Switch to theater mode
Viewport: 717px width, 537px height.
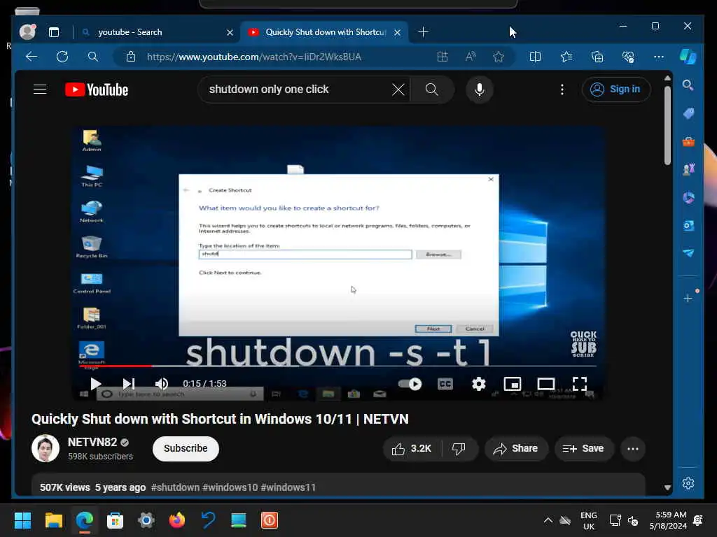click(545, 384)
